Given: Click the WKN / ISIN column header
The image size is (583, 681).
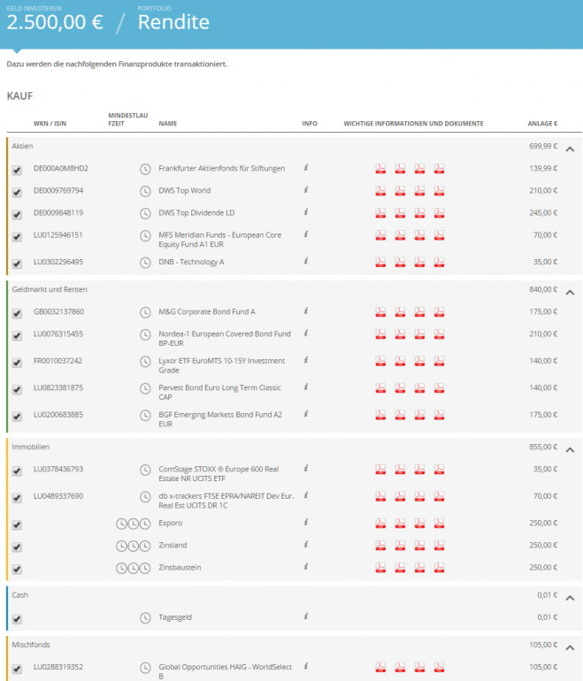Looking at the screenshot, I should (x=50, y=124).
